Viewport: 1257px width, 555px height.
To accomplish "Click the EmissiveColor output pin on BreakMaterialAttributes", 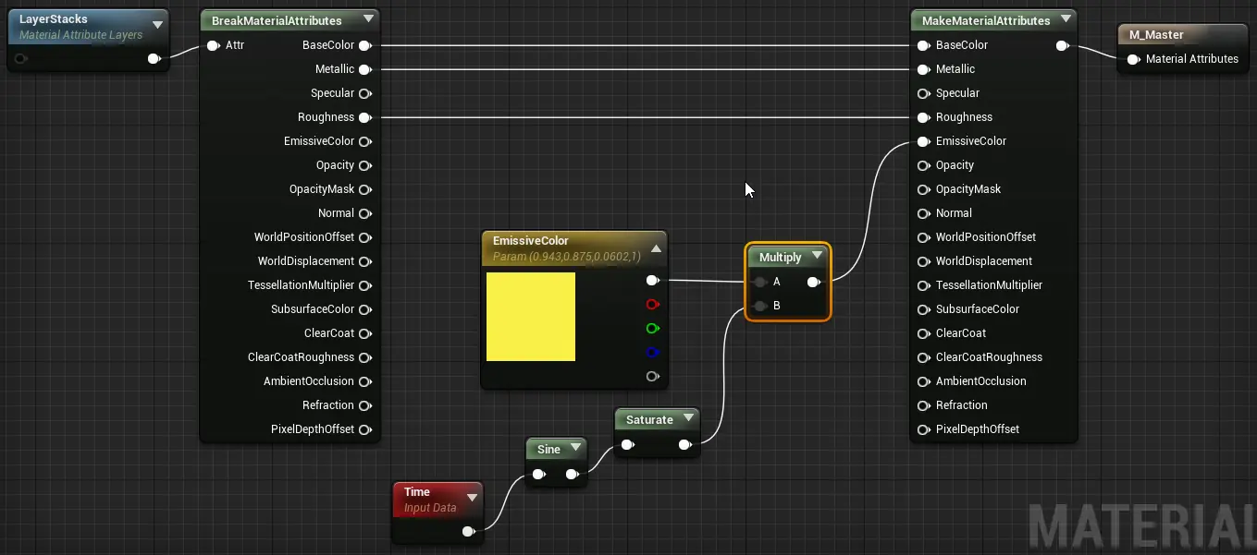I will click(x=364, y=141).
